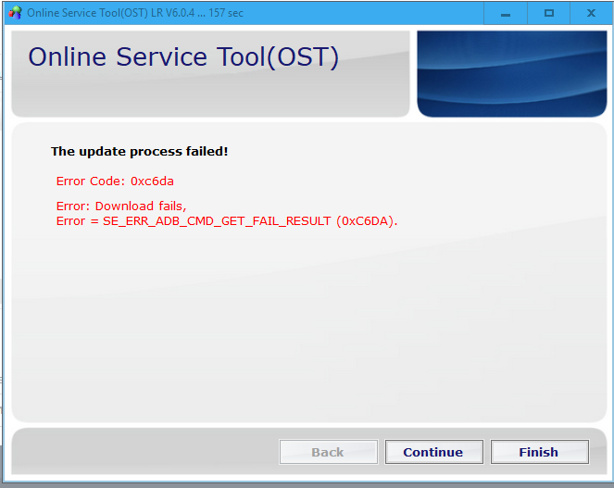Screen dimensions: 614x488
Task: Close the Online Service Tool window
Action: [x=591, y=13]
